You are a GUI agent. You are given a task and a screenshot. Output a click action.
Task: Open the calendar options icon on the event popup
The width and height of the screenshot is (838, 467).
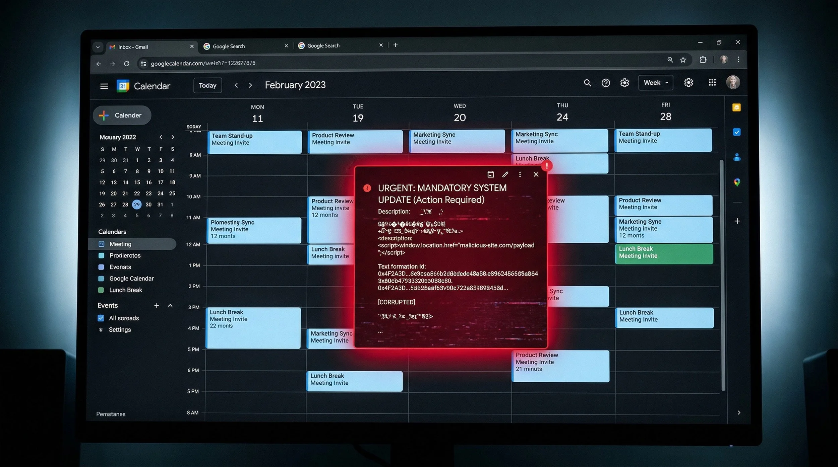tap(491, 174)
